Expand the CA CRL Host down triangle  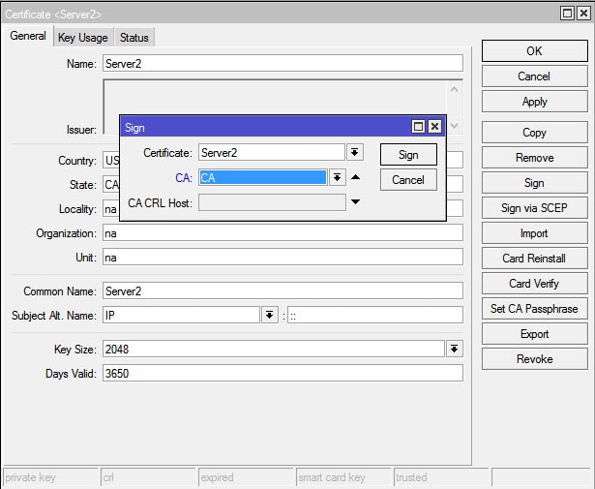point(355,202)
